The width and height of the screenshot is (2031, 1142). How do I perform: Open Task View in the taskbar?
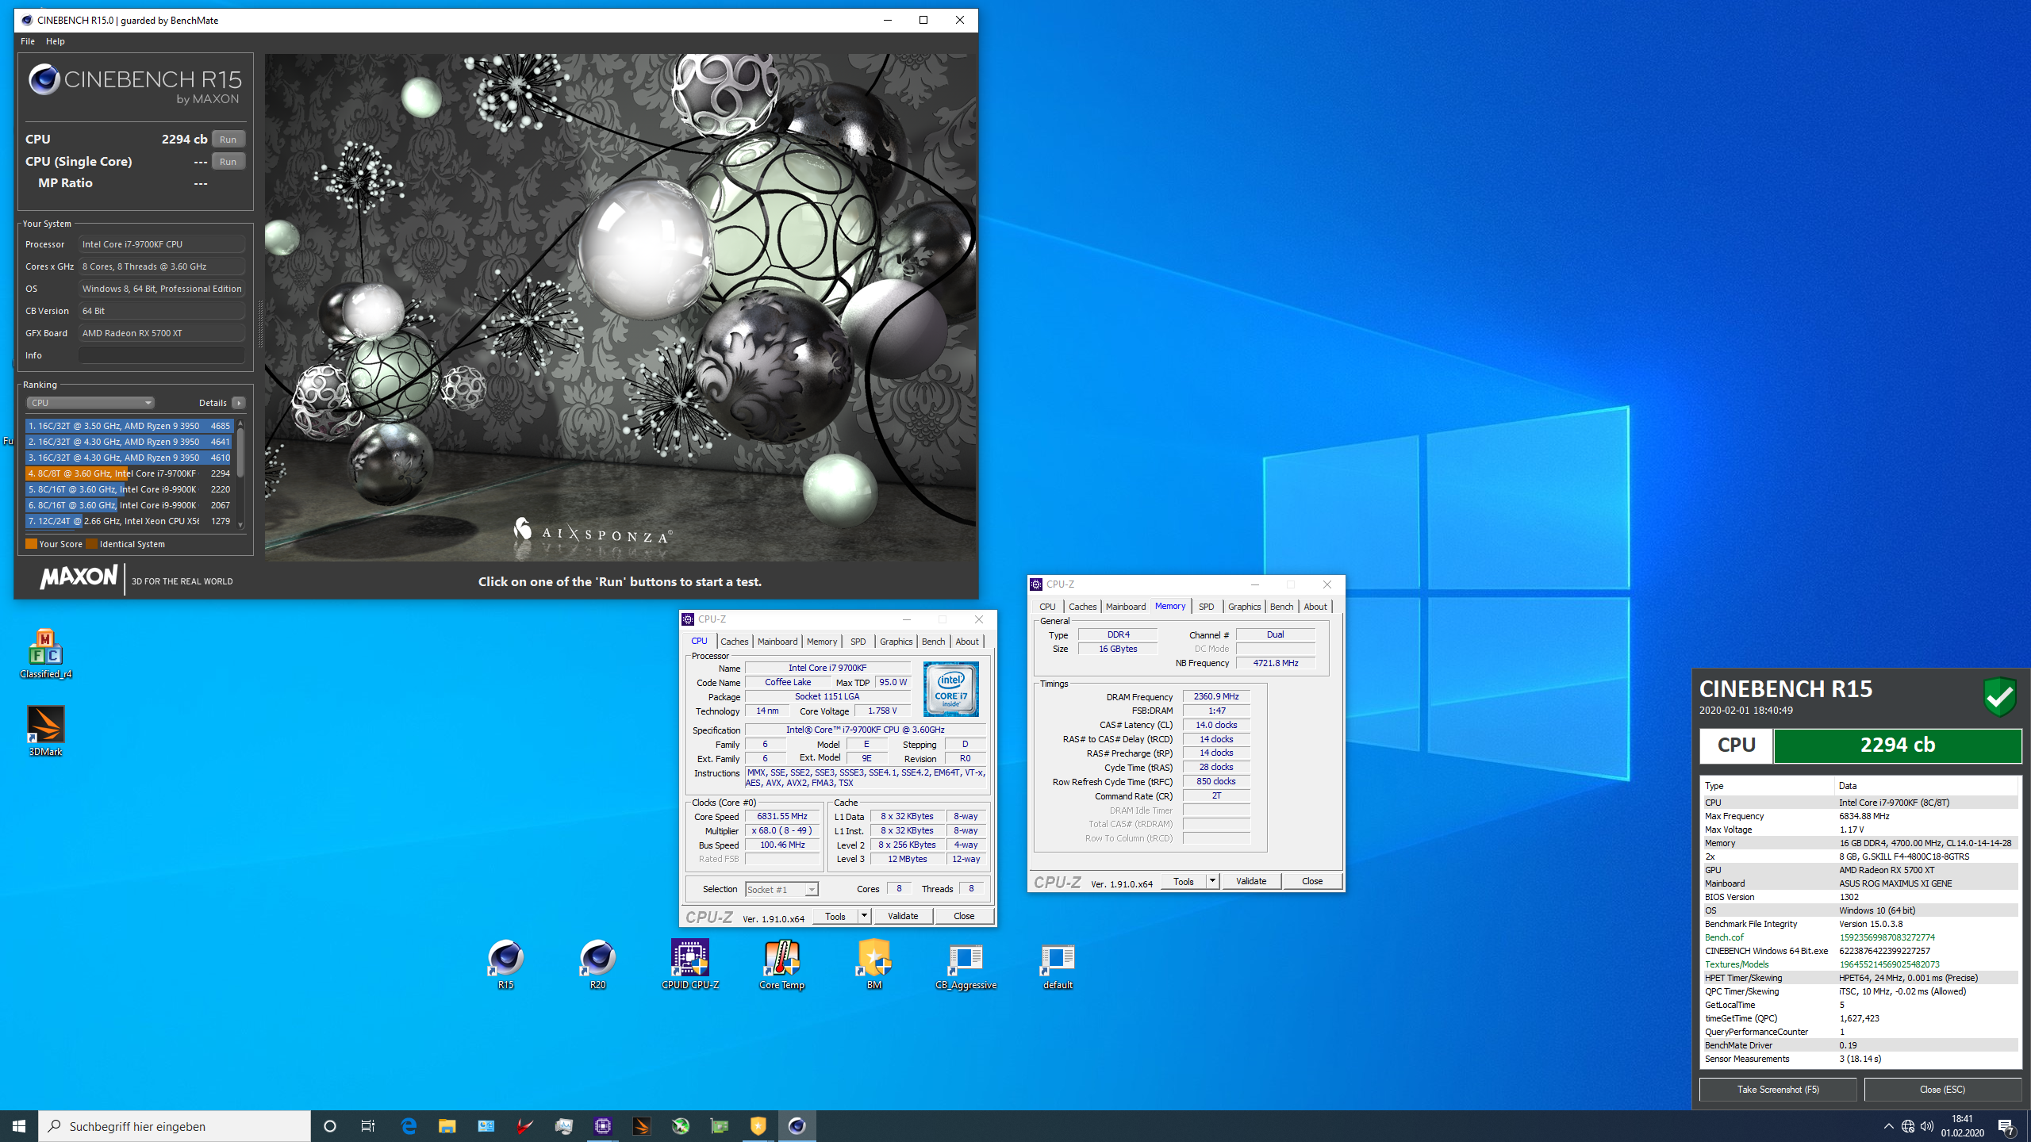tap(368, 1126)
